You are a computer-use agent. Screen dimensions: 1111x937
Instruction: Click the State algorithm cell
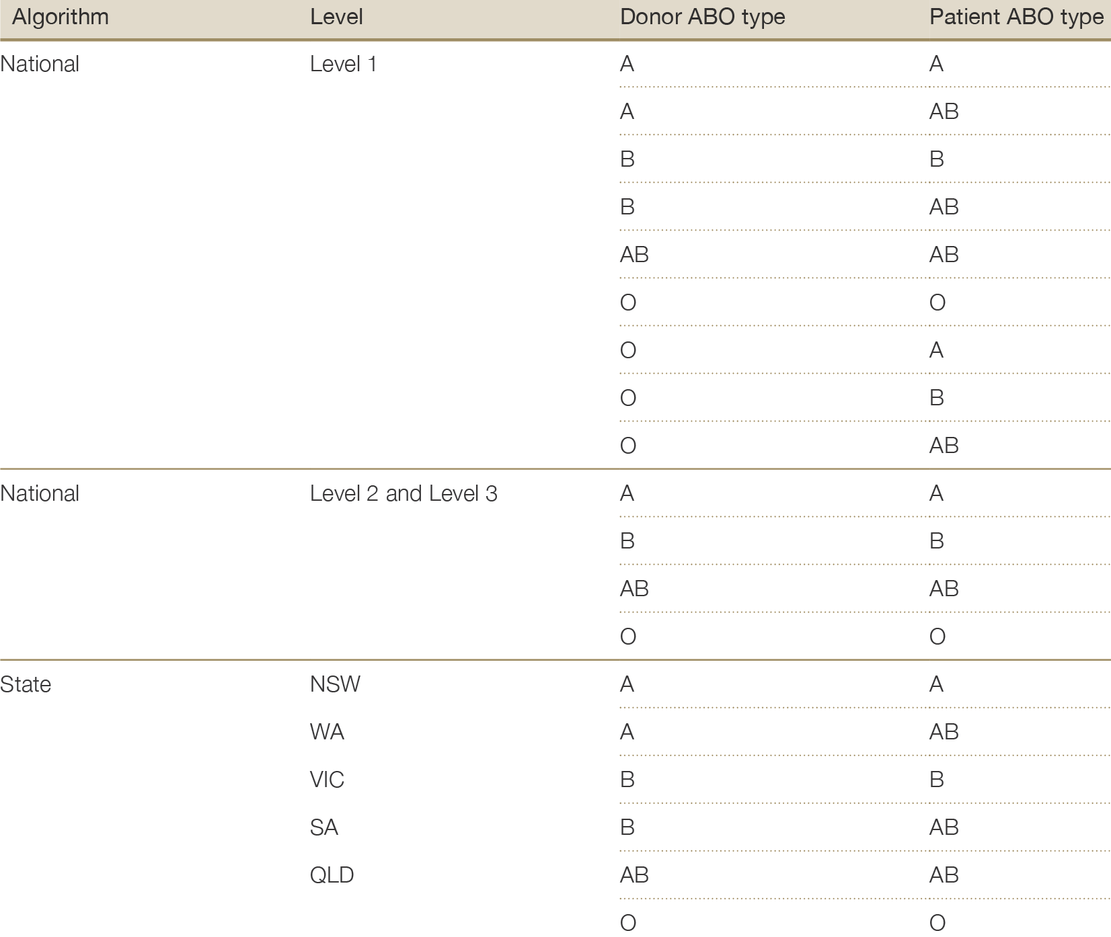click(x=26, y=685)
